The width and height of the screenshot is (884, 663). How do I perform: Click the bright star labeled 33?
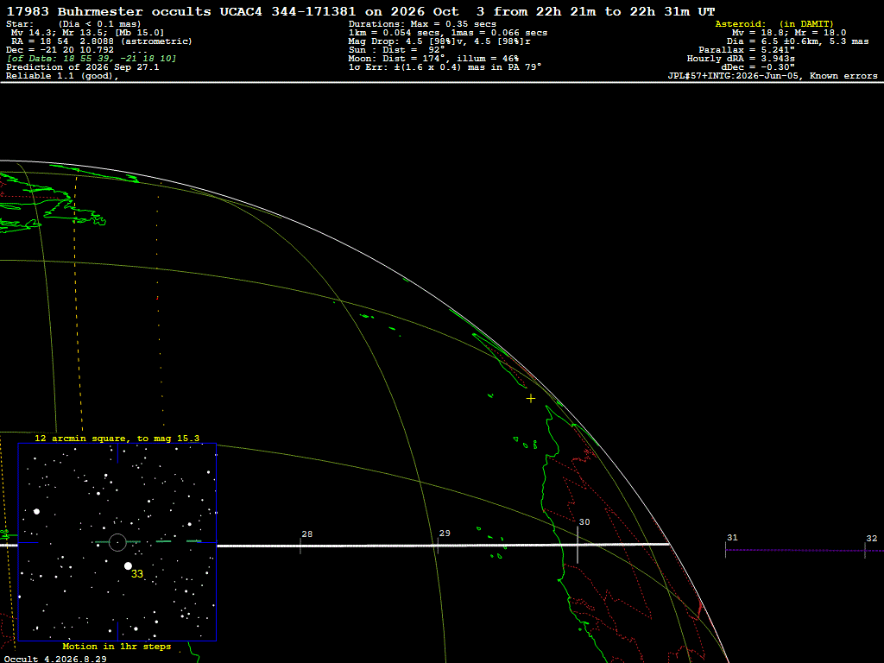(128, 565)
